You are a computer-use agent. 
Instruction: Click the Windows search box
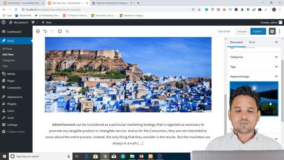(40, 156)
